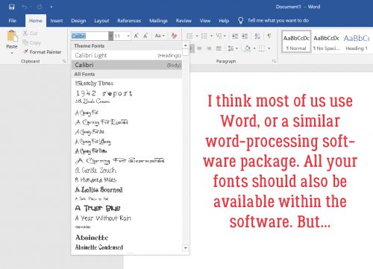Click the Bullets list icon
The width and height of the screenshot is (373, 269).
tap(189, 37)
